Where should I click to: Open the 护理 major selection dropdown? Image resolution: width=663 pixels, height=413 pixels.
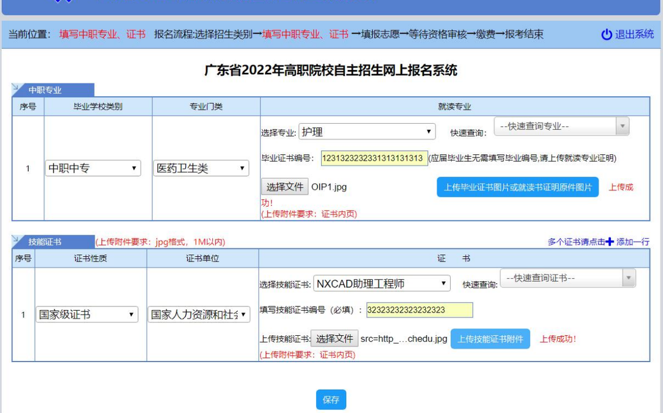pos(366,132)
